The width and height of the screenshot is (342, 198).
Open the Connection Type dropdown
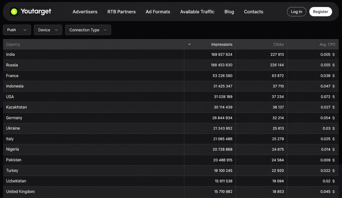(88, 30)
